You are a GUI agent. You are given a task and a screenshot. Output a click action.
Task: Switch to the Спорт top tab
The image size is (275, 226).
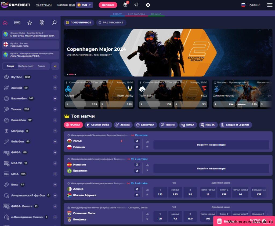117,14
